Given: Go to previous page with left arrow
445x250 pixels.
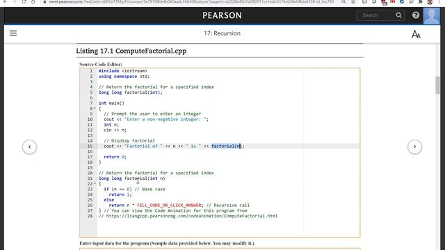Looking at the screenshot, I should (29, 147).
